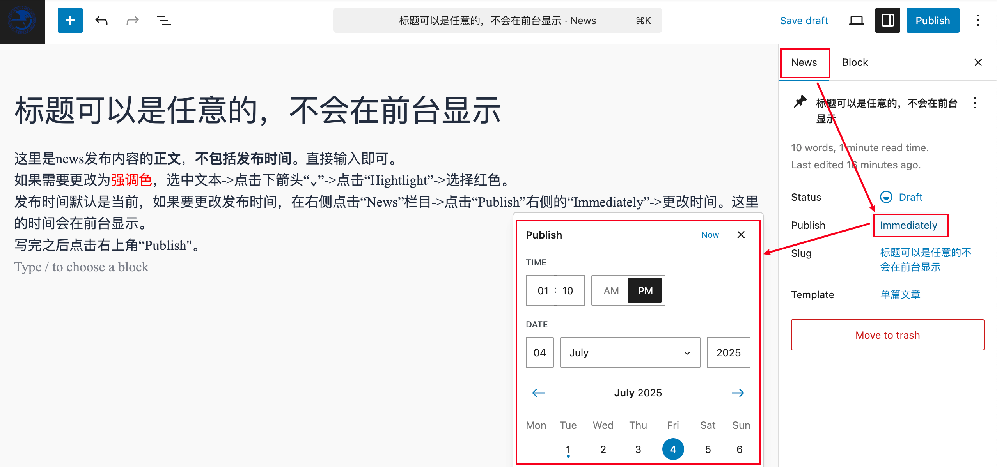Advance calendar to next month
Screen dimensions: 997x467
coord(738,393)
